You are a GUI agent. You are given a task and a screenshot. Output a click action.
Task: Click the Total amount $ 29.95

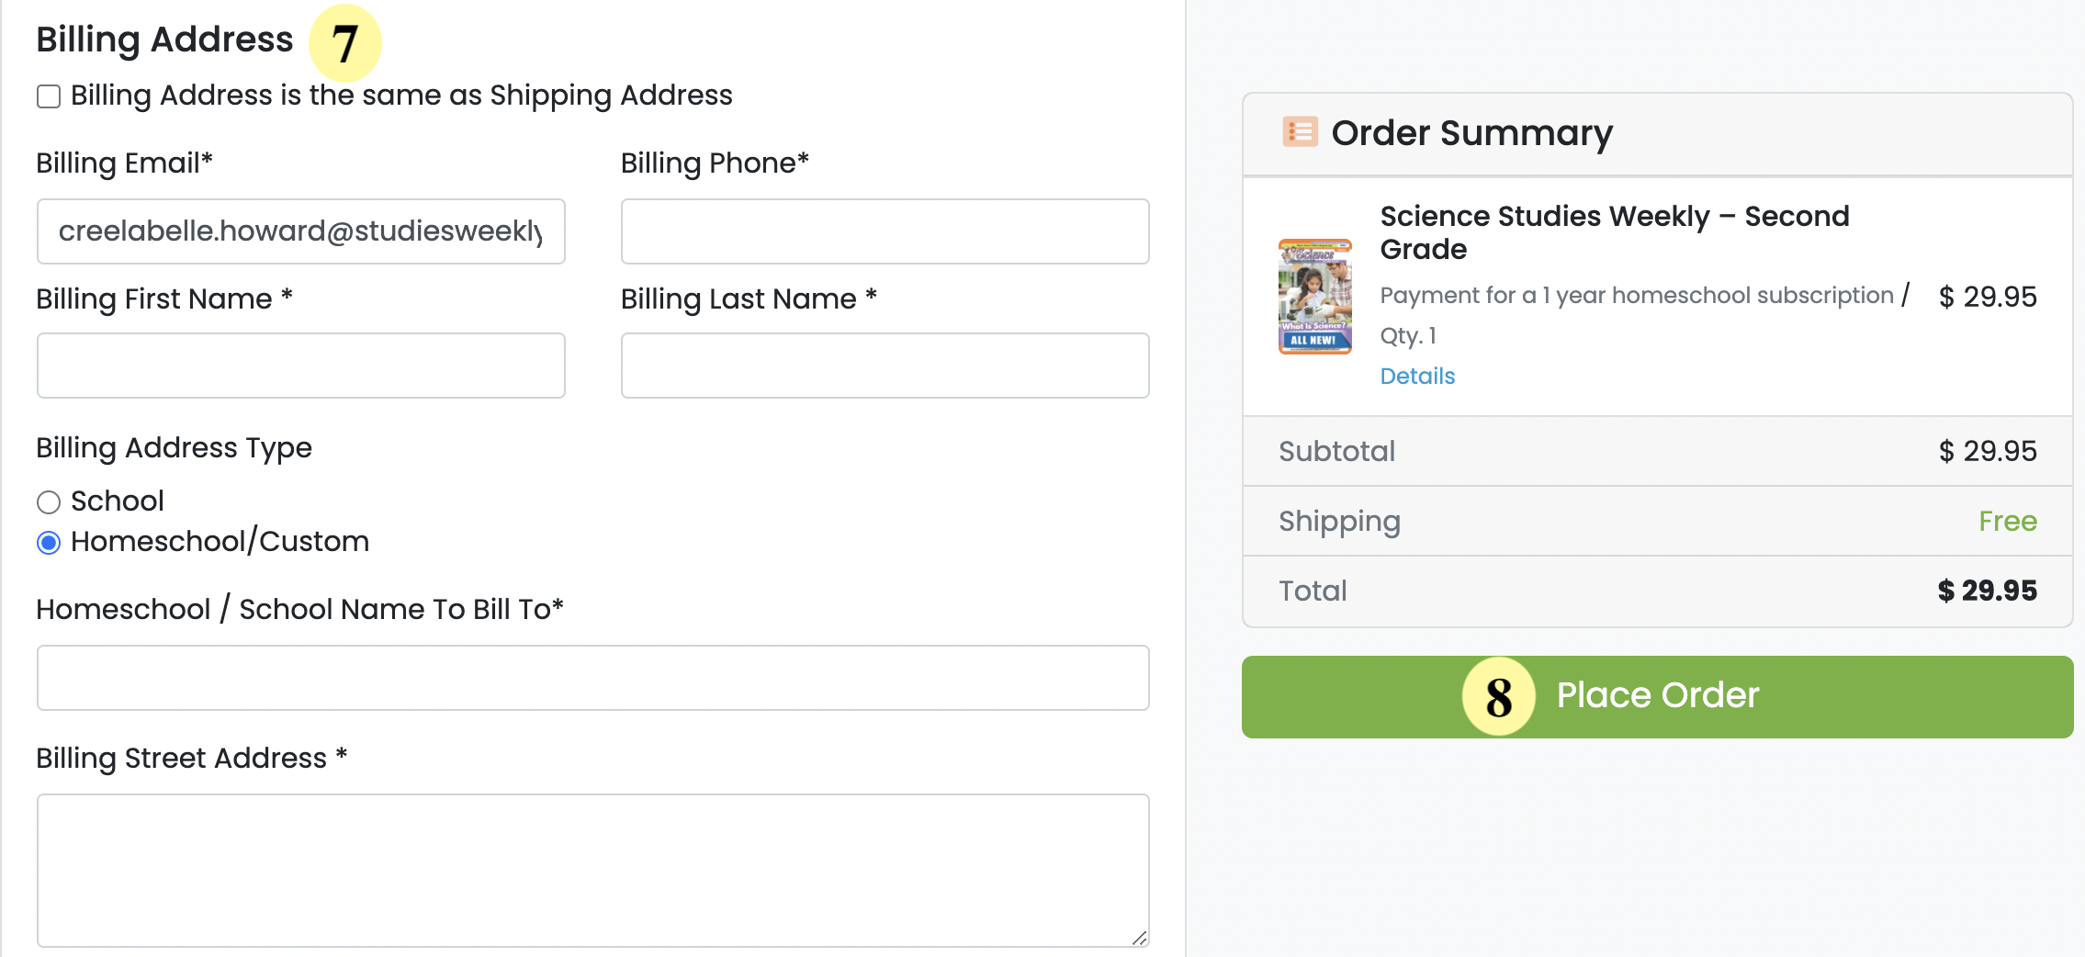click(1988, 591)
